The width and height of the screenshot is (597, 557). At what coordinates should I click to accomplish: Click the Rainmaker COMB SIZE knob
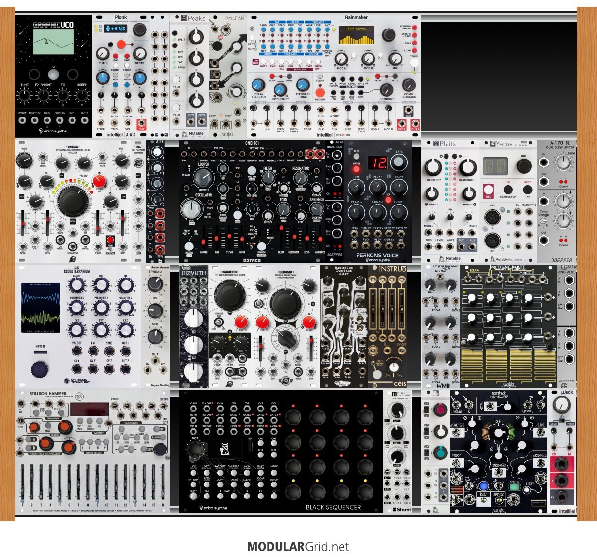(x=387, y=89)
